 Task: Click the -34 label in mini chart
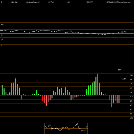click(86, 127)
